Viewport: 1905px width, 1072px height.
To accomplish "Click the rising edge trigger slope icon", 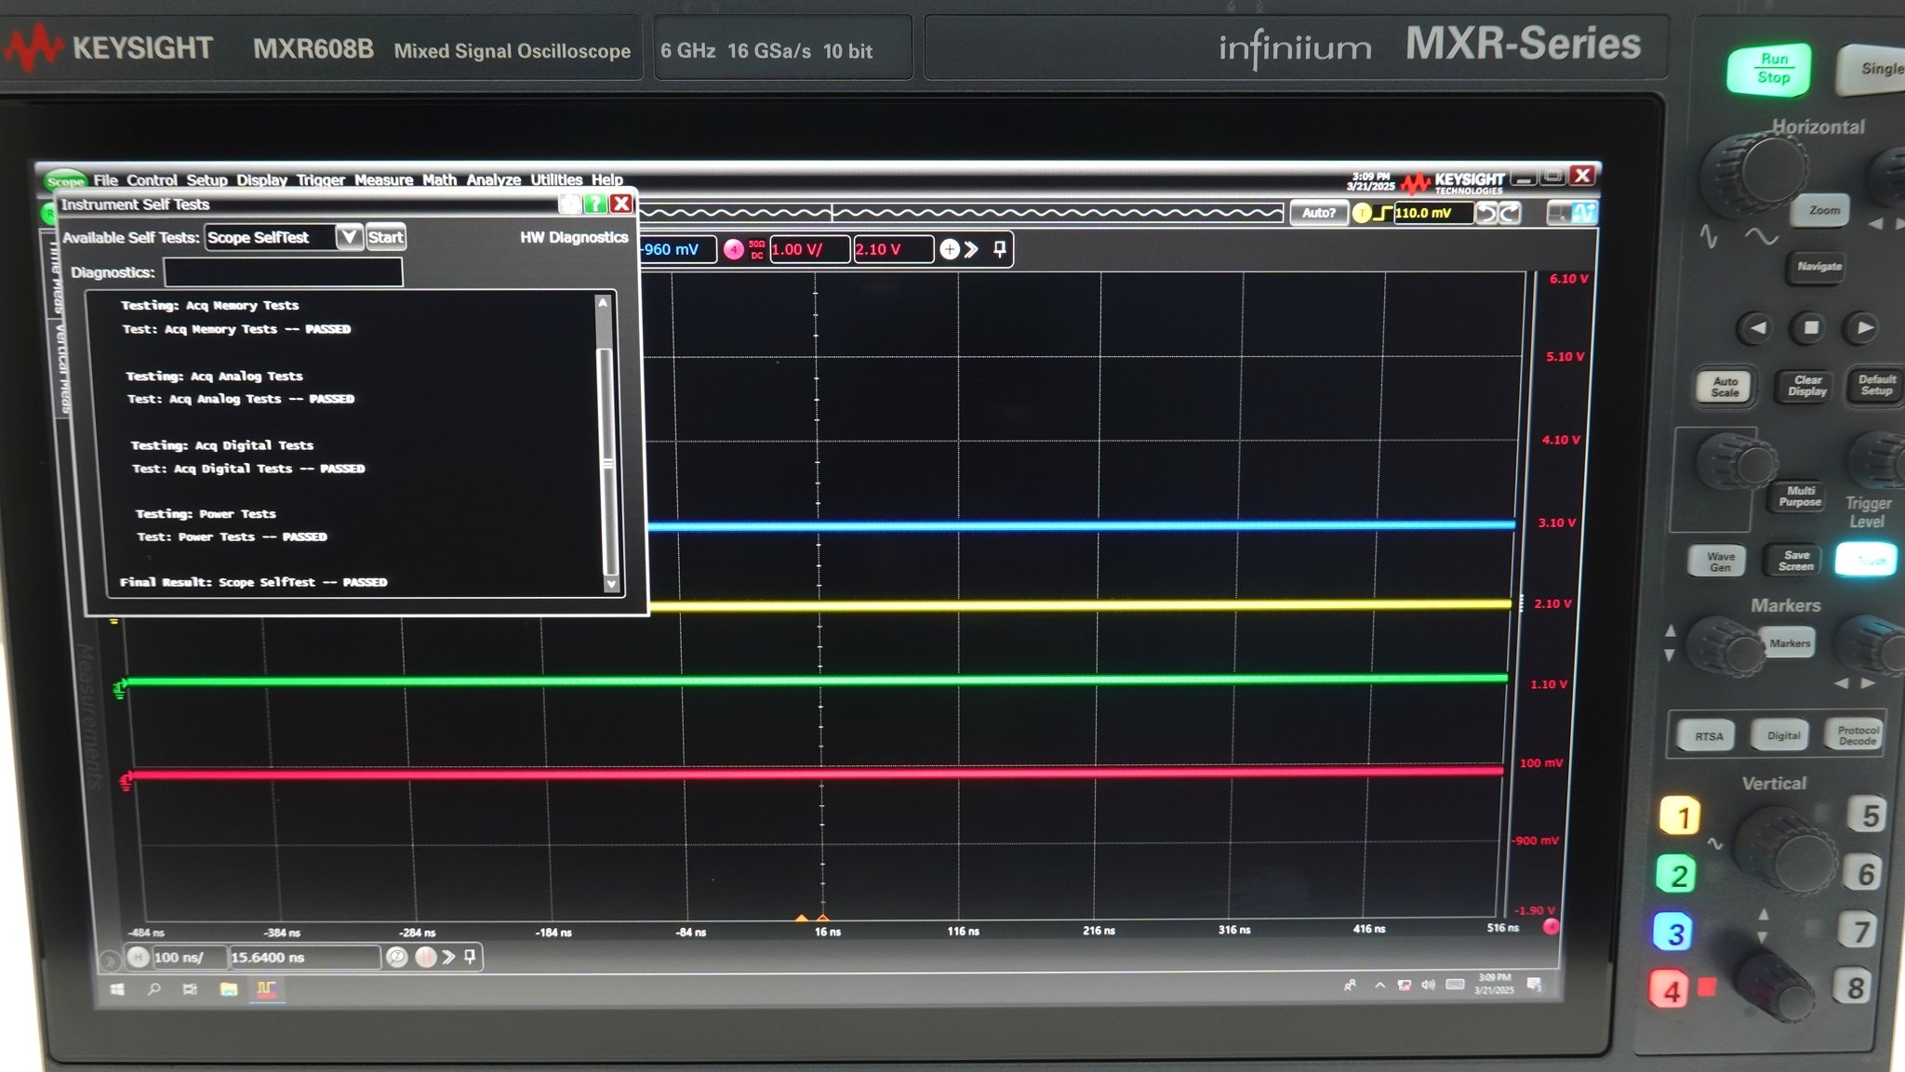I will 1383,213.
